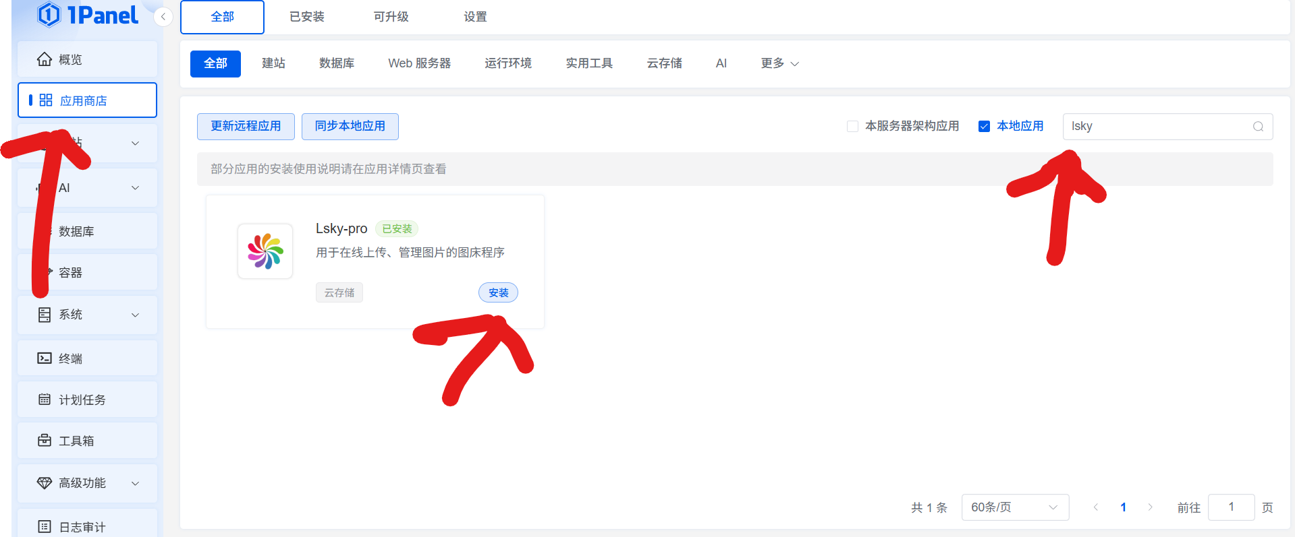The image size is (1295, 537).
Task: Click the 计划任务 calendar icon
Action: tap(45, 400)
